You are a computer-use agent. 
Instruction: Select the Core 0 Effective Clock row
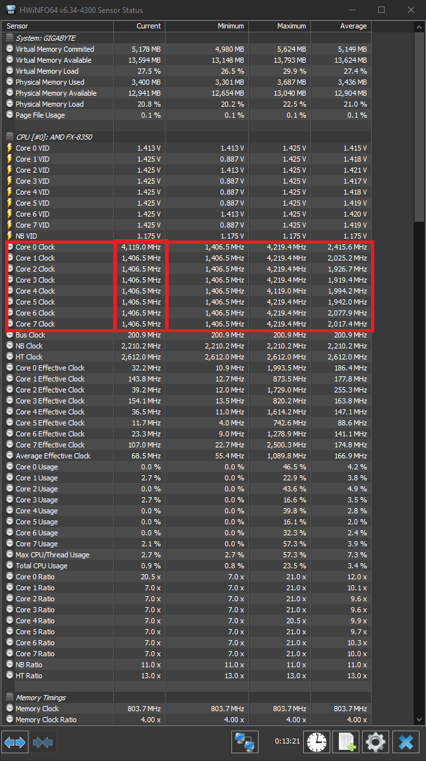pyautogui.click(x=187, y=368)
